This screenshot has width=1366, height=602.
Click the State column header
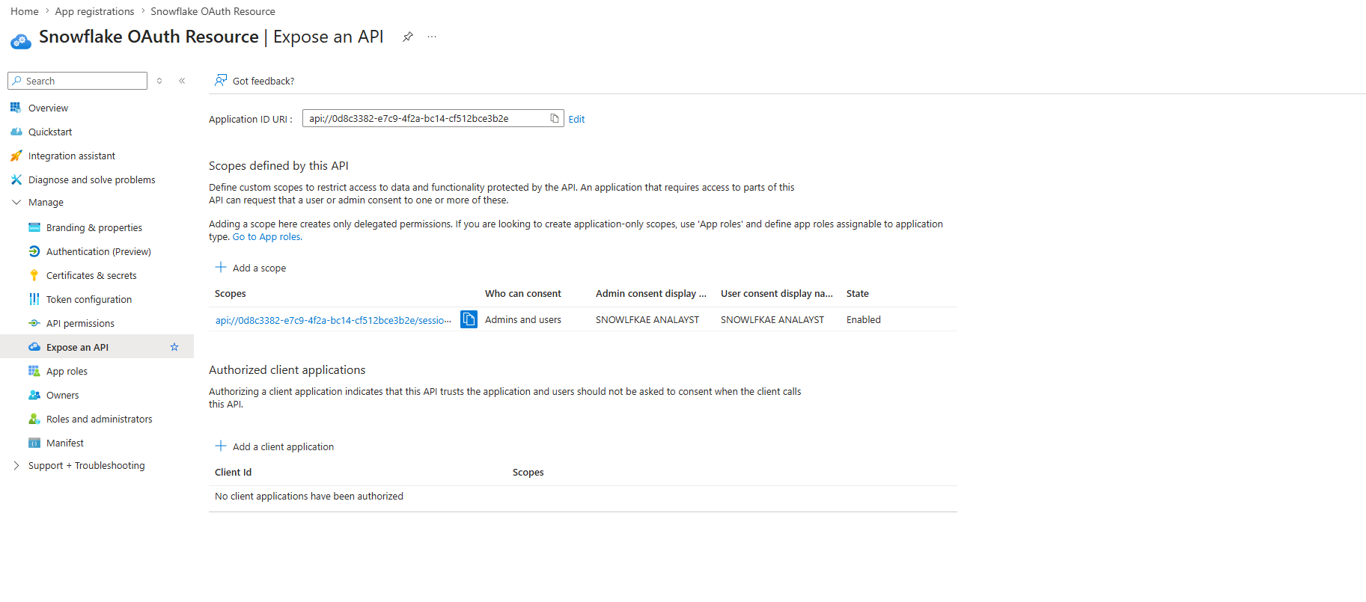858,293
